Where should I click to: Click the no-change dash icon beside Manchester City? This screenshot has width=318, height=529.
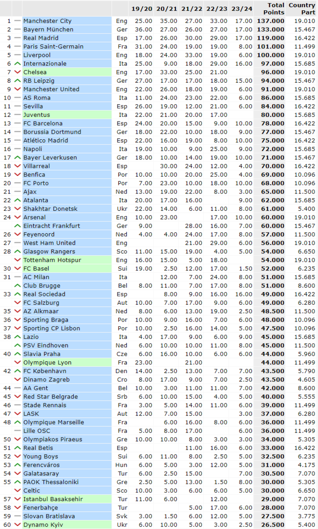tap(17, 21)
